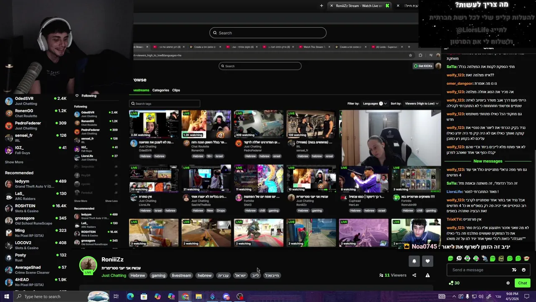Show hidden system tray icons
536x302 pixels.
click(454, 297)
